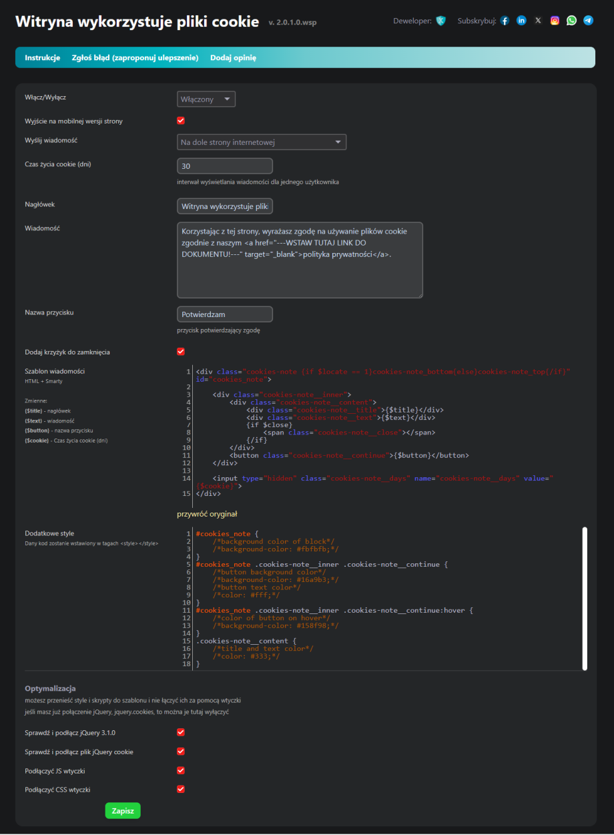Toggle 'Podłączyć CSS wtyczki' checkbox
This screenshot has height=835, width=614.
click(181, 789)
